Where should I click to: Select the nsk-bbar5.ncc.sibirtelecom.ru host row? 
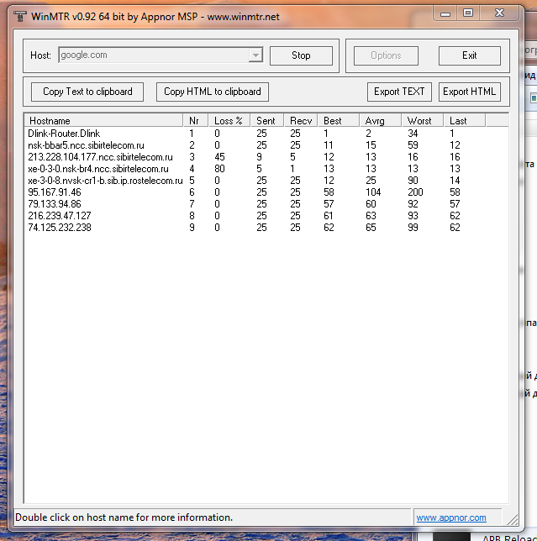pyautogui.click(x=86, y=145)
